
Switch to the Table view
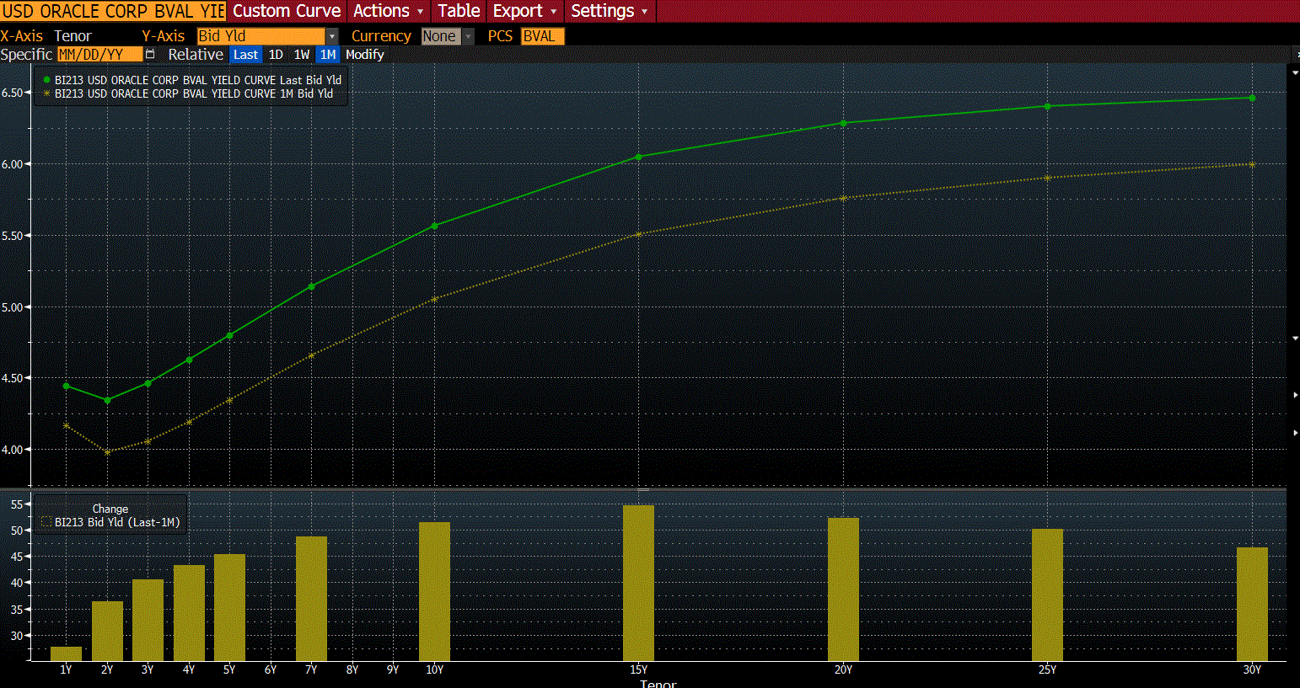click(x=459, y=11)
